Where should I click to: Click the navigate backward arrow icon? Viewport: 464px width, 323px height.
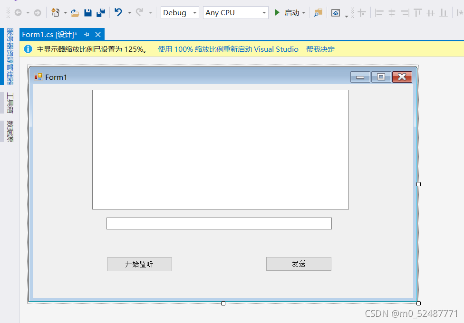[x=18, y=13]
